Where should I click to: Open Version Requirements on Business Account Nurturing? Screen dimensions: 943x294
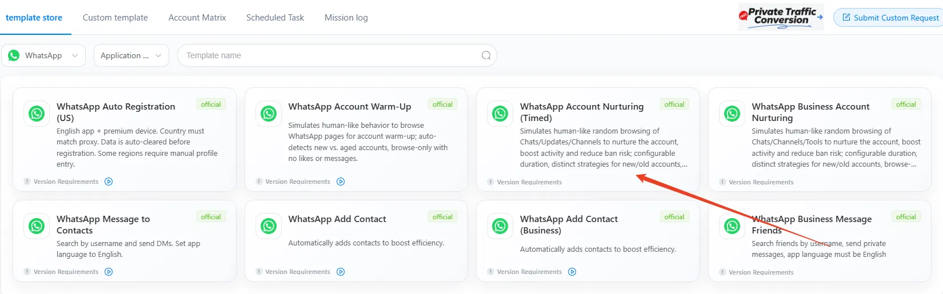pyautogui.click(x=761, y=182)
